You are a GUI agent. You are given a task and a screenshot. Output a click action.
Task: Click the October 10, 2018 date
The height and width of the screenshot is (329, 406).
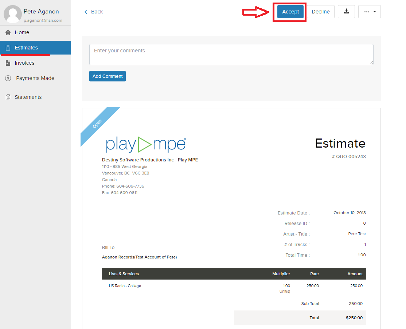350,213
